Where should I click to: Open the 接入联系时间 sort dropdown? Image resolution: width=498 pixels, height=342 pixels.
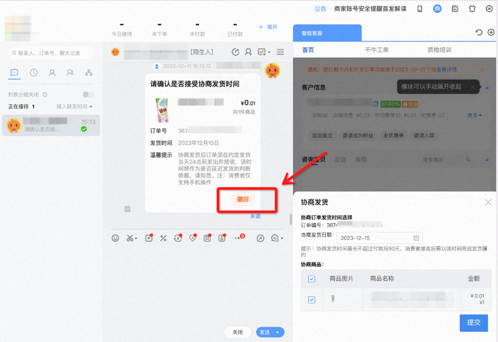pos(74,106)
